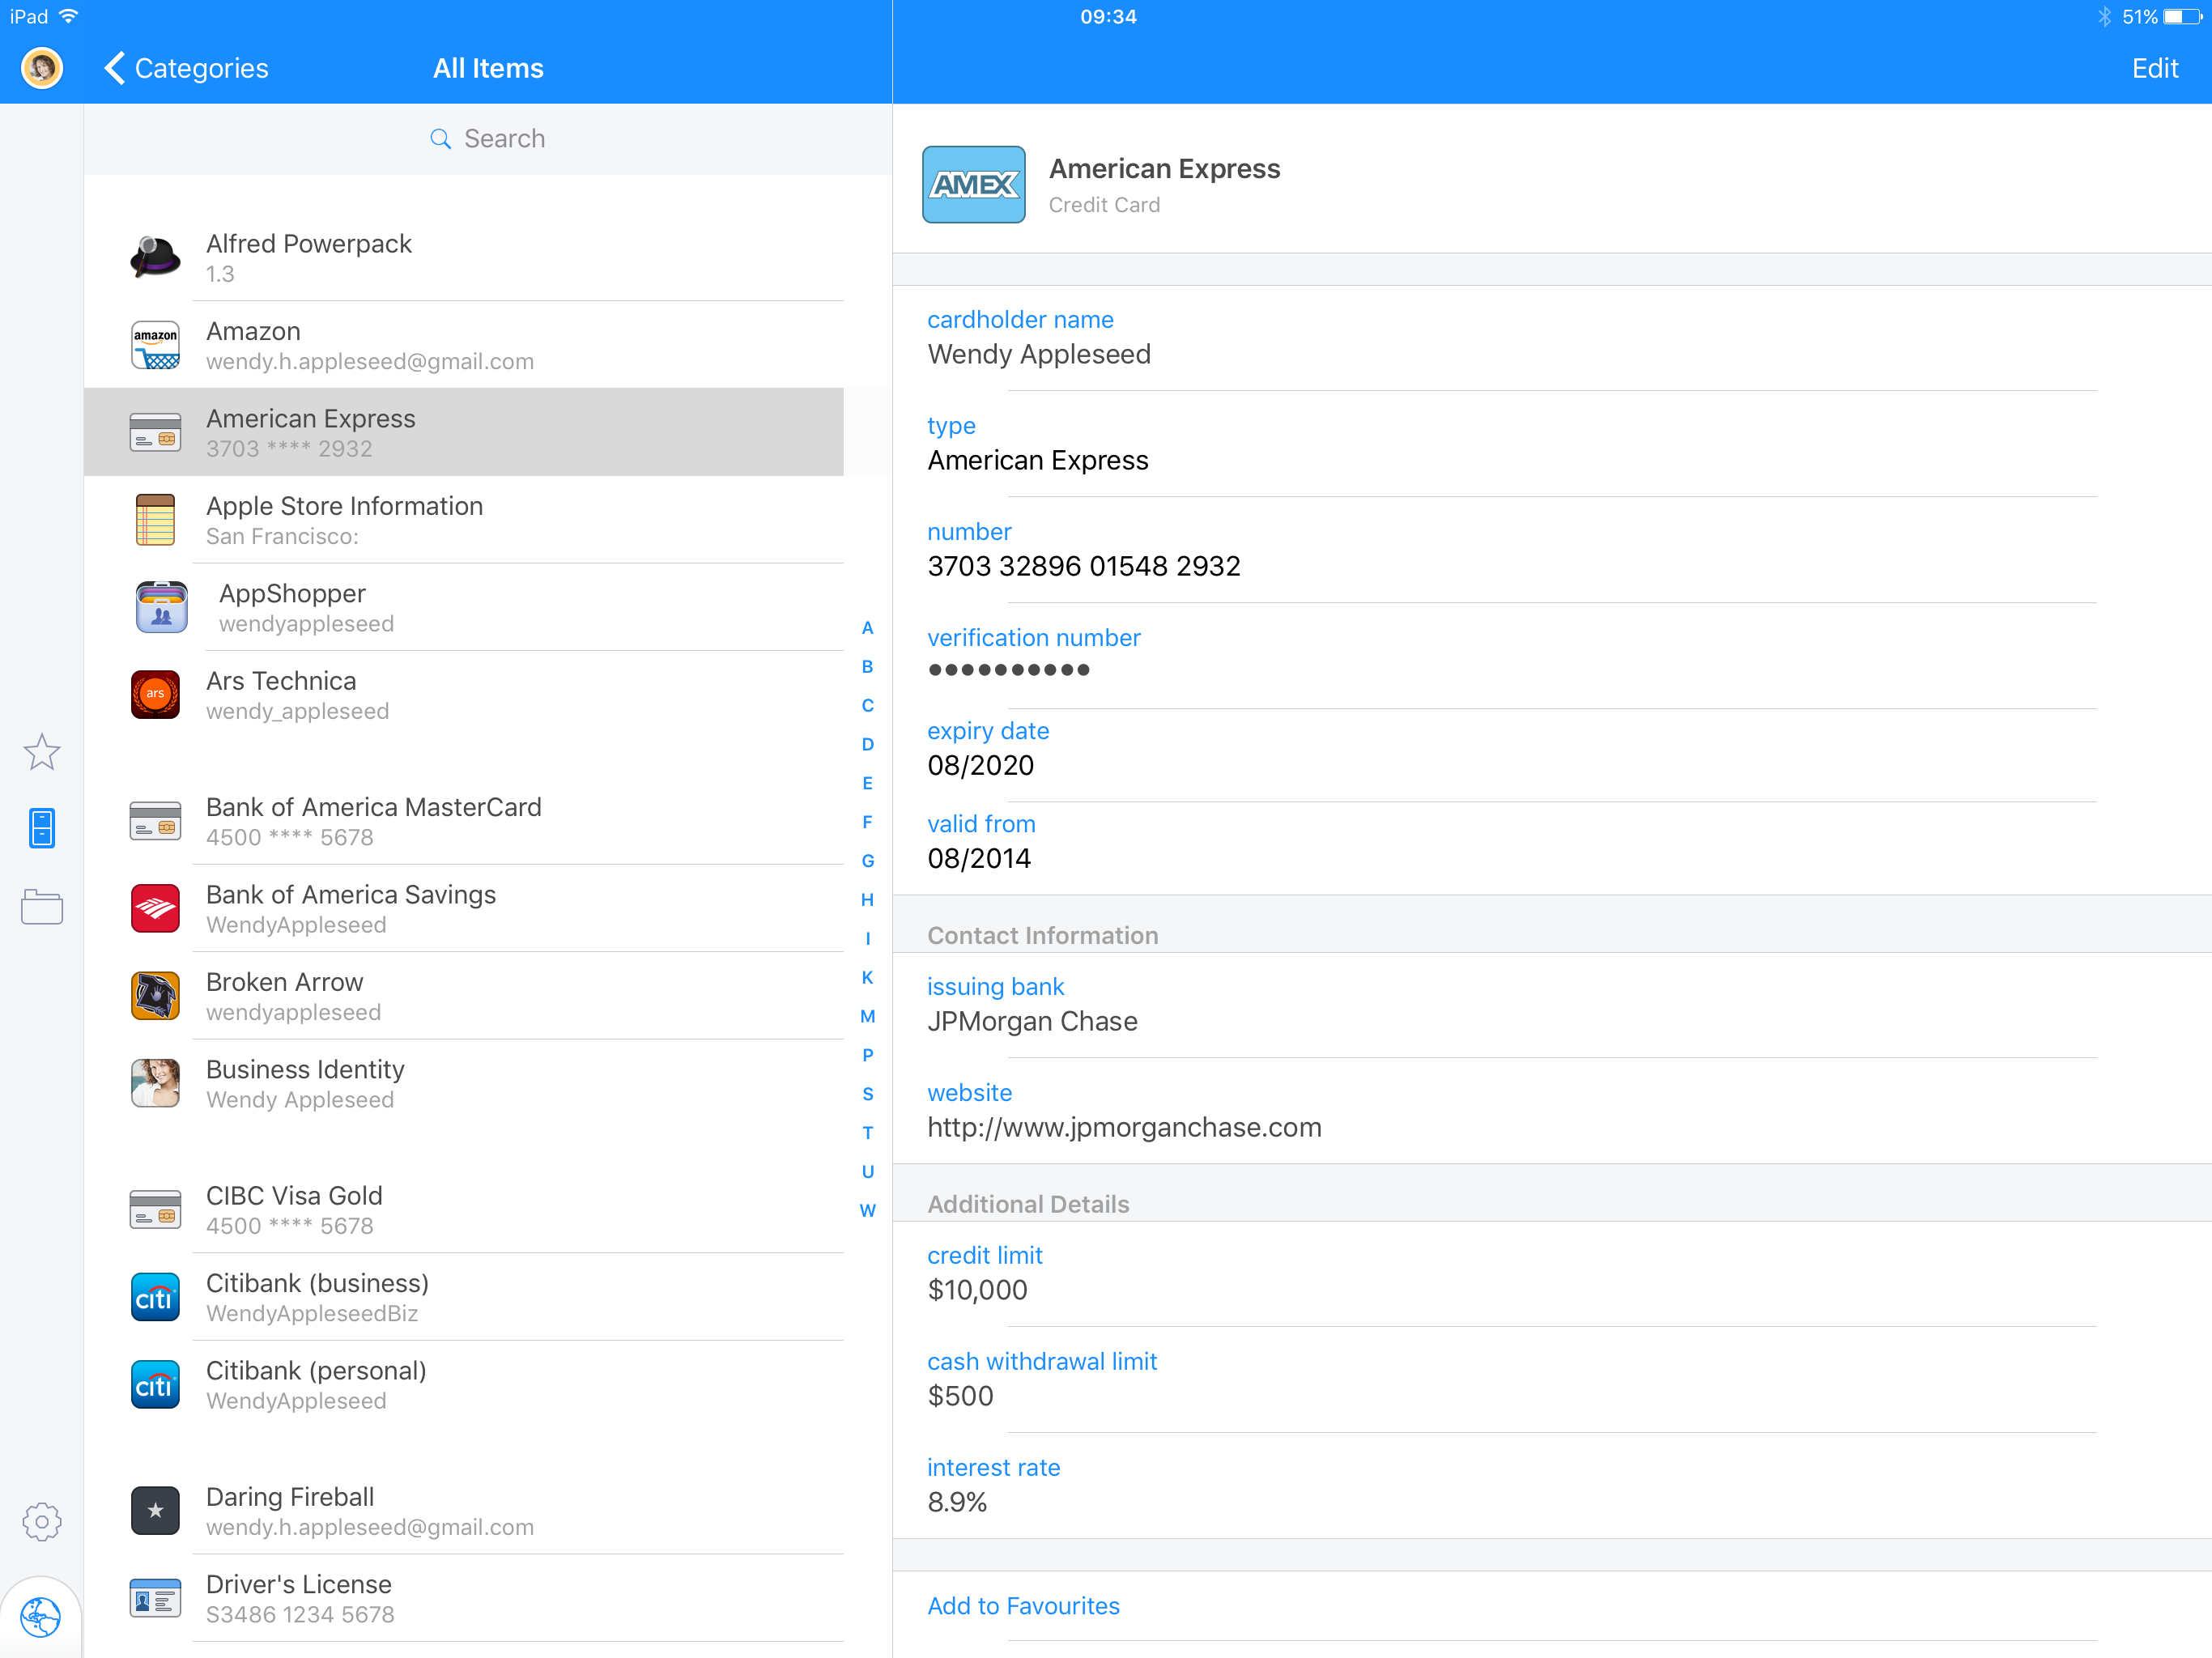
Task: Select American Express card icon in list
Action: tap(156, 432)
